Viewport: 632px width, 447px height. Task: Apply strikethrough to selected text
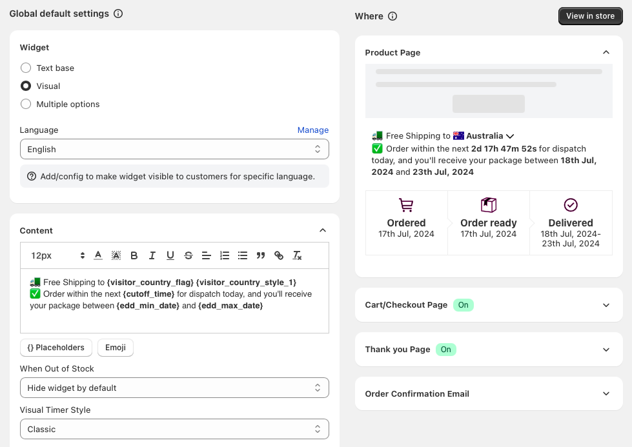click(189, 255)
